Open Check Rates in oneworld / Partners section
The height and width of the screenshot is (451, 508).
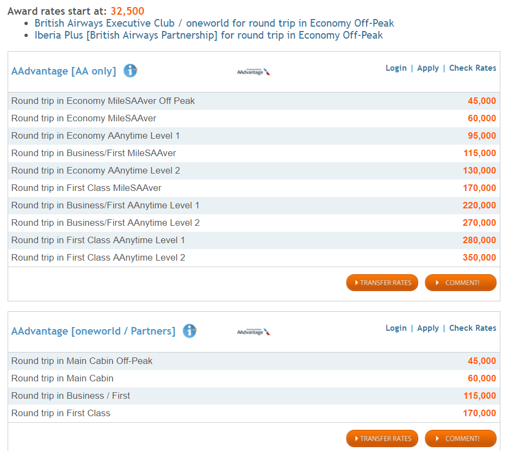click(472, 328)
